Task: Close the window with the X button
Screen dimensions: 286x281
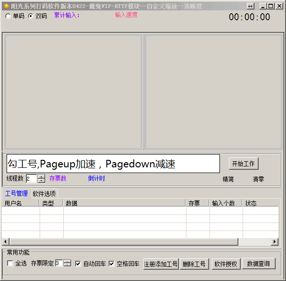Action: coord(279,7)
